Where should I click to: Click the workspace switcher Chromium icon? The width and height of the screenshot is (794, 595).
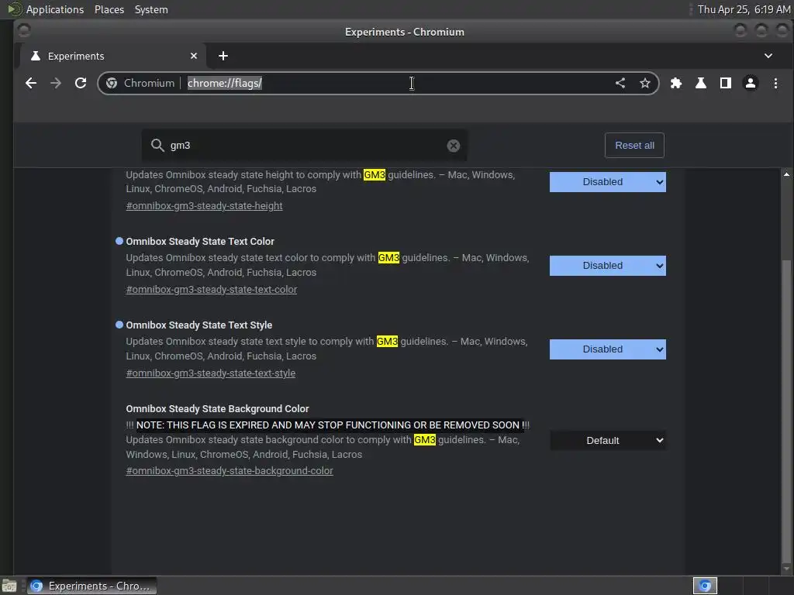tap(705, 586)
